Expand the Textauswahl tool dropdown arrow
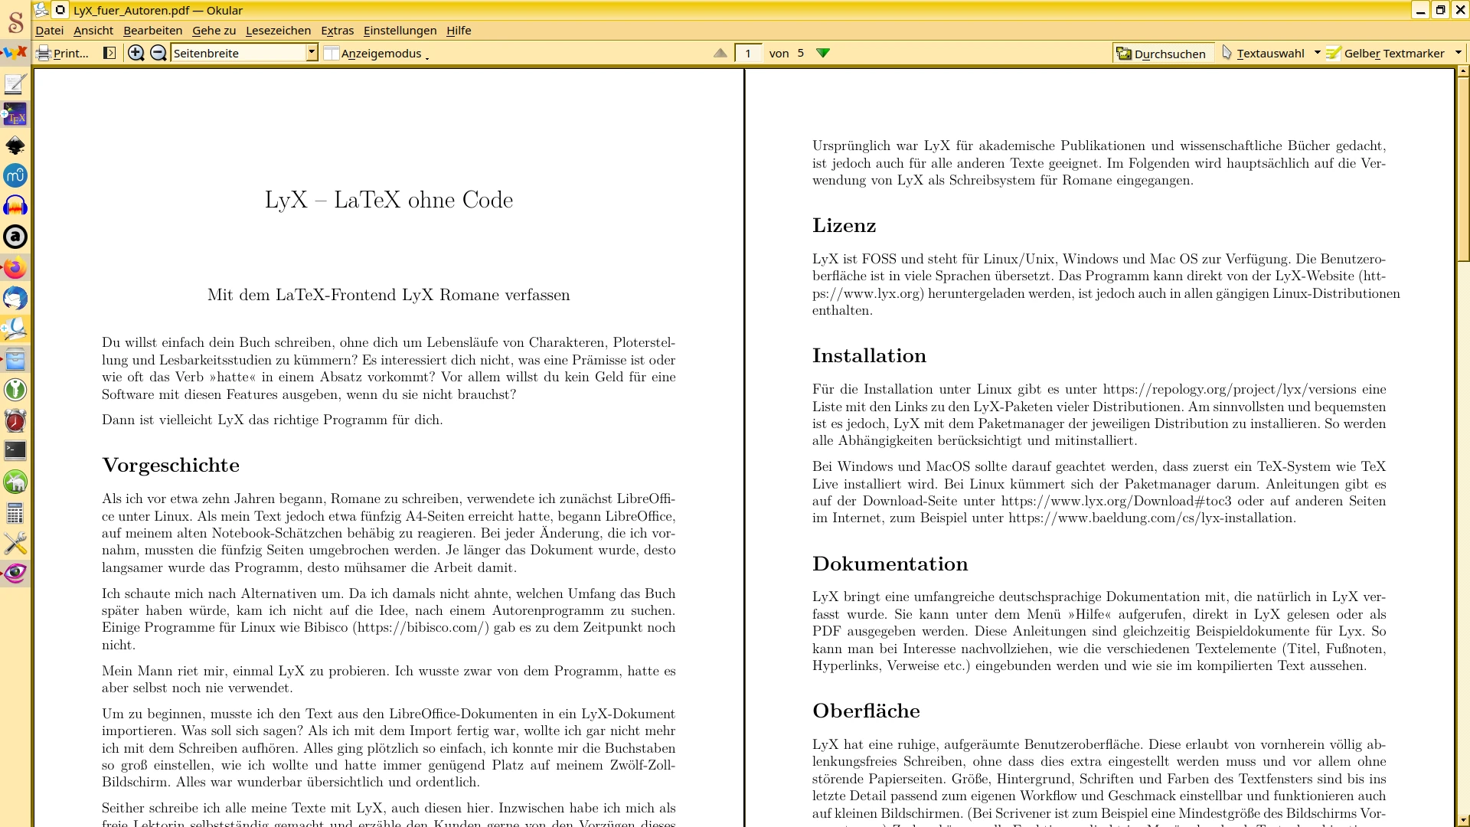 1317,53
